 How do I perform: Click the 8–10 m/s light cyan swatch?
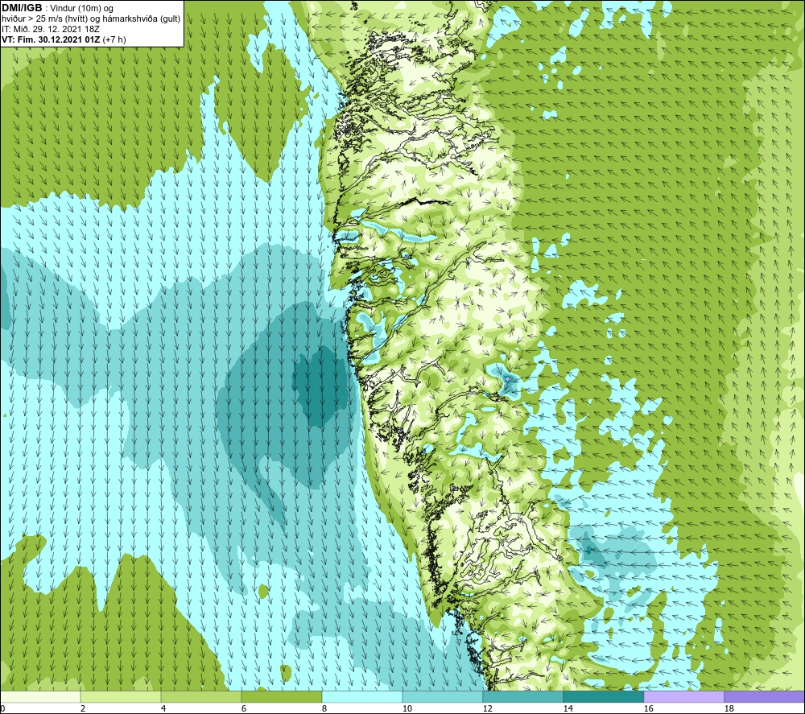pos(362,697)
